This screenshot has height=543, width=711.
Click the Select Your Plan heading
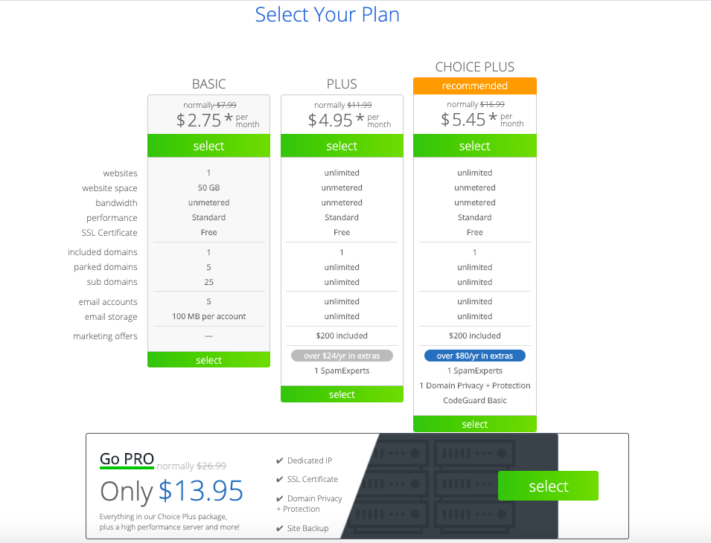click(x=327, y=14)
